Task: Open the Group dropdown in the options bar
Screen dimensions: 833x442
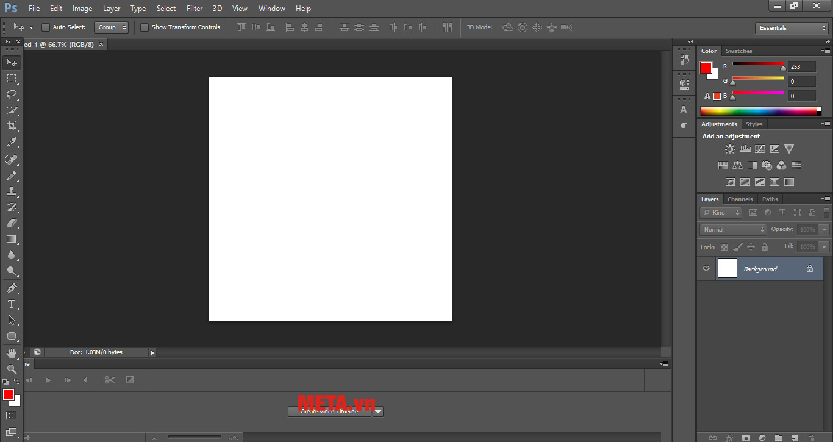Action: (x=111, y=27)
